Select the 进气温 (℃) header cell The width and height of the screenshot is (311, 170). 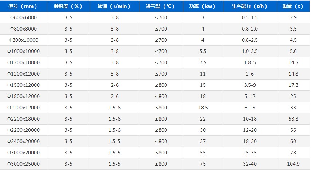click(161, 6)
